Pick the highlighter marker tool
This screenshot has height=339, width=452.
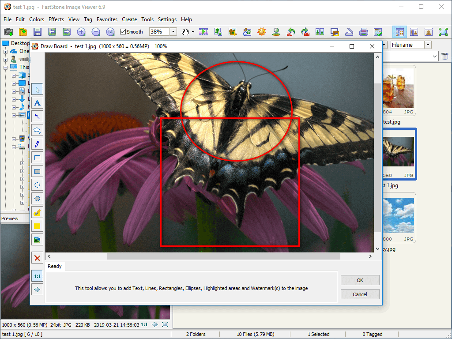point(37,212)
